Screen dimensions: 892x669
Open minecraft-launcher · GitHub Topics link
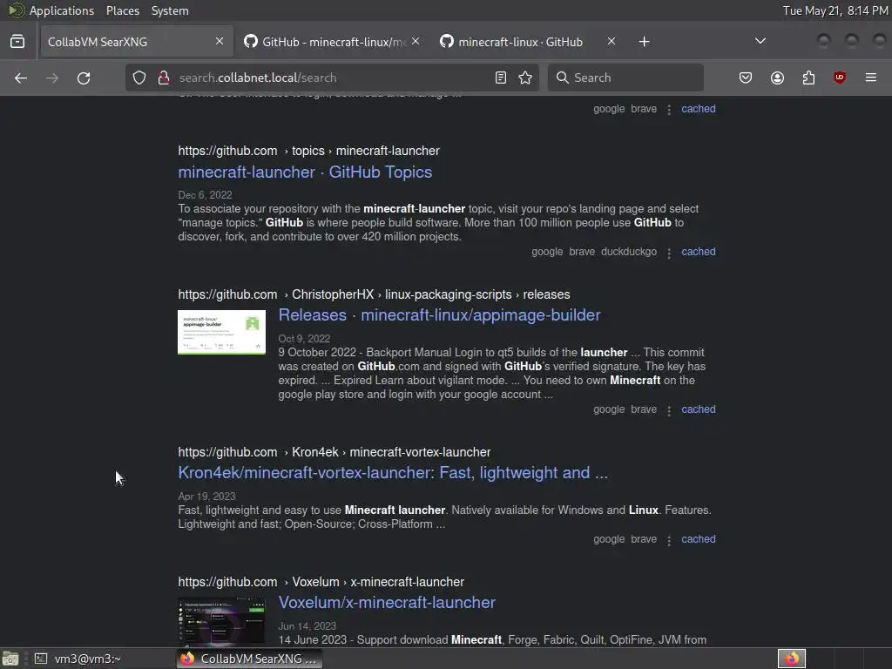[x=305, y=172]
